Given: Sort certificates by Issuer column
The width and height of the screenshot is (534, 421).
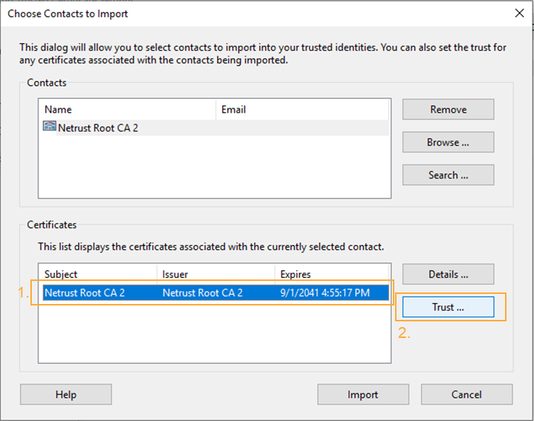Looking at the screenshot, I should tap(216, 274).
